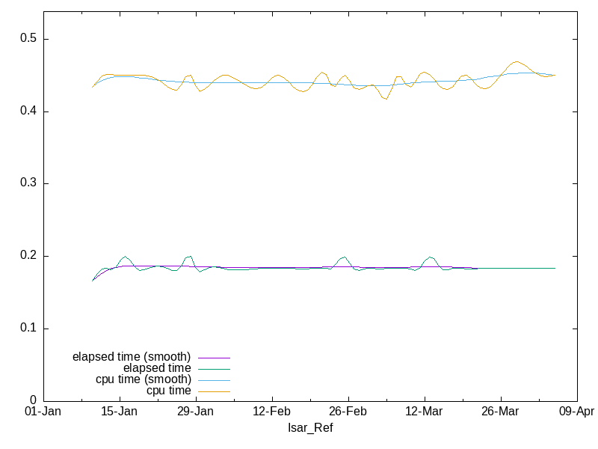Click the 09-Apr x-axis tick label
The image size is (598, 449).
[576, 412]
